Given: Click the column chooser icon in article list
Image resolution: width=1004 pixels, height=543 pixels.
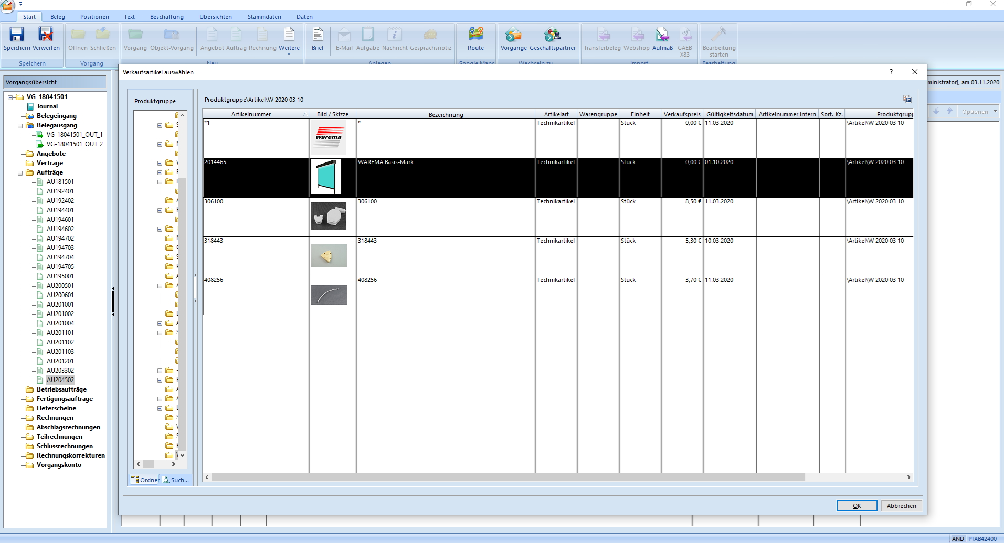Looking at the screenshot, I should pyautogui.click(x=907, y=99).
